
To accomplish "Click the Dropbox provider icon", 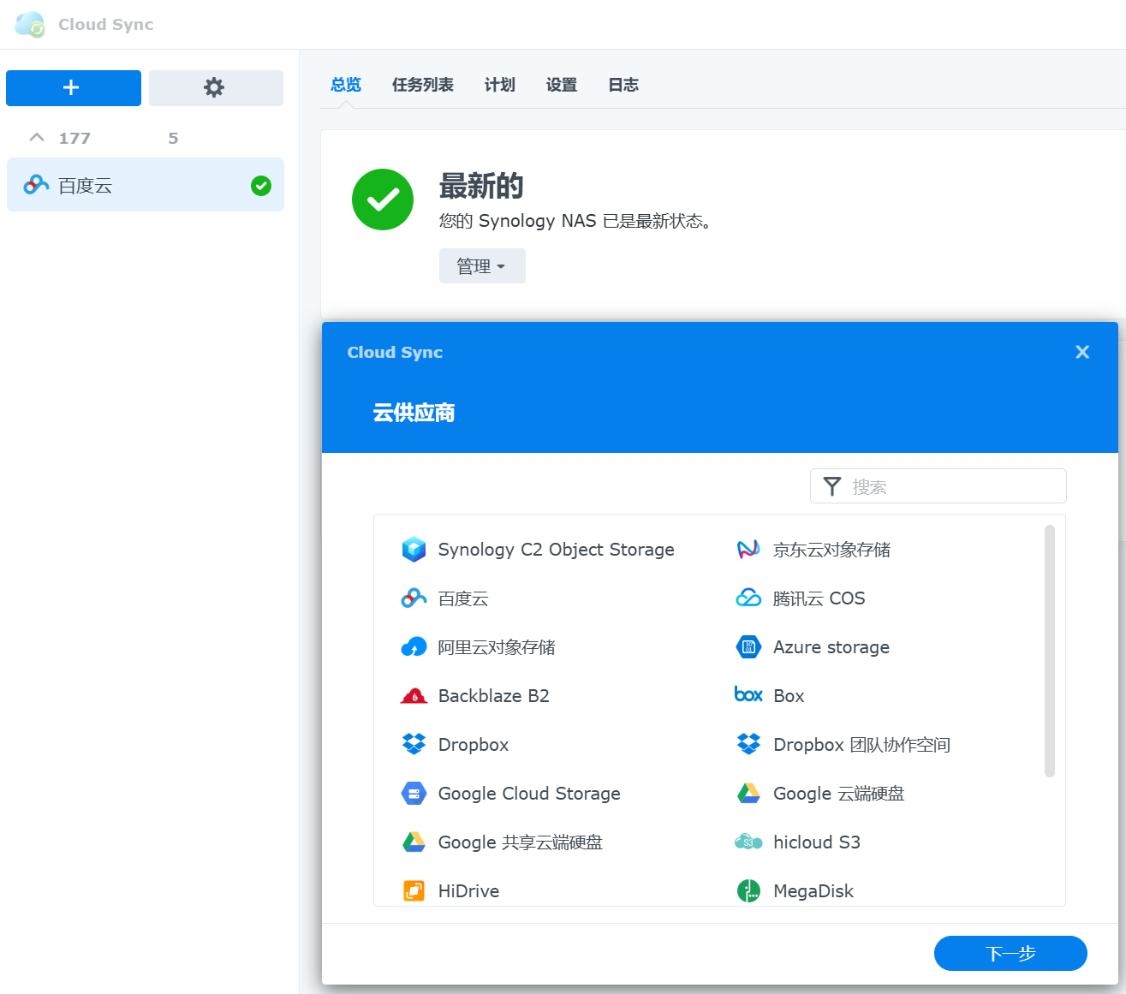I will (414, 745).
